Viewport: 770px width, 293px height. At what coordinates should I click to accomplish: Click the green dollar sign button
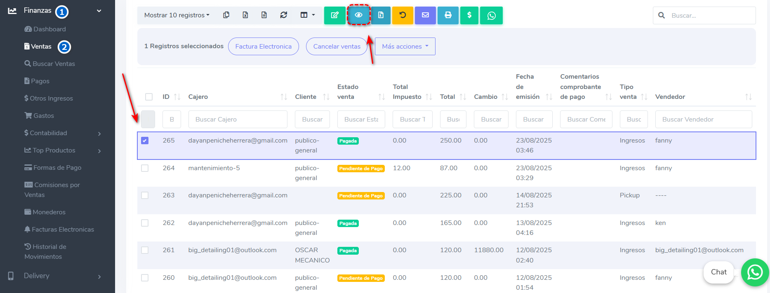(x=469, y=15)
